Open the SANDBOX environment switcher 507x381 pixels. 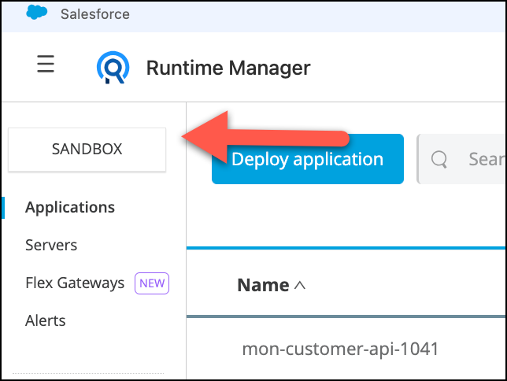[x=87, y=149]
